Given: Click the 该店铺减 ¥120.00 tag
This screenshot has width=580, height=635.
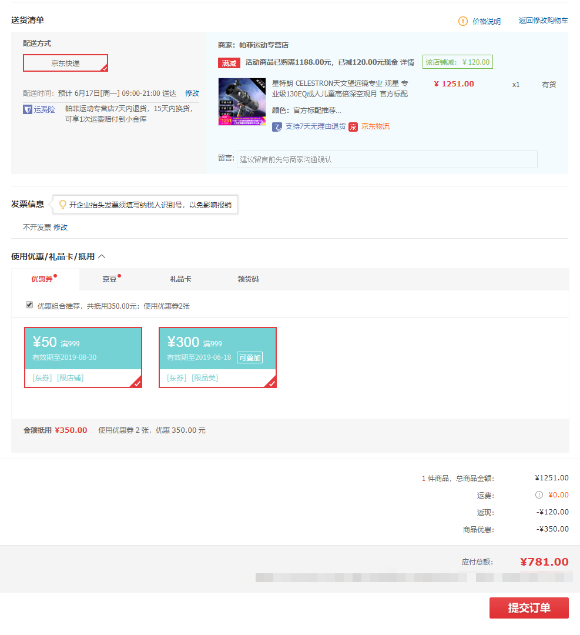Looking at the screenshot, I should (x=458, y=62).
